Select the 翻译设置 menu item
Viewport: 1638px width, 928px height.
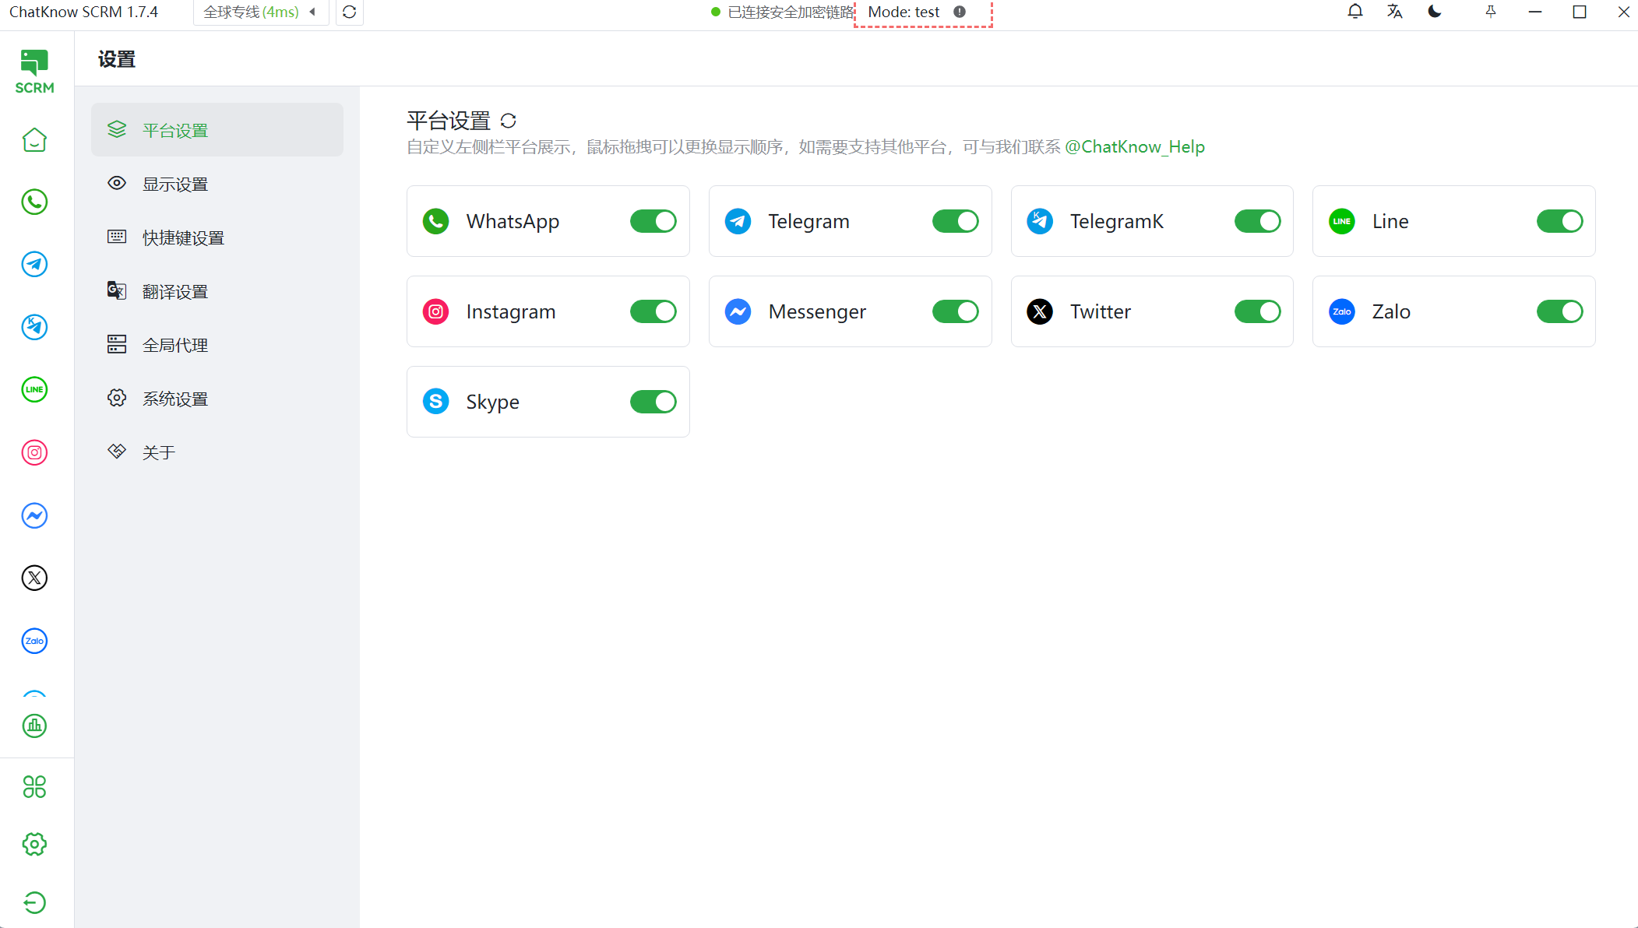pyautogui.click(x=175, y=292)
